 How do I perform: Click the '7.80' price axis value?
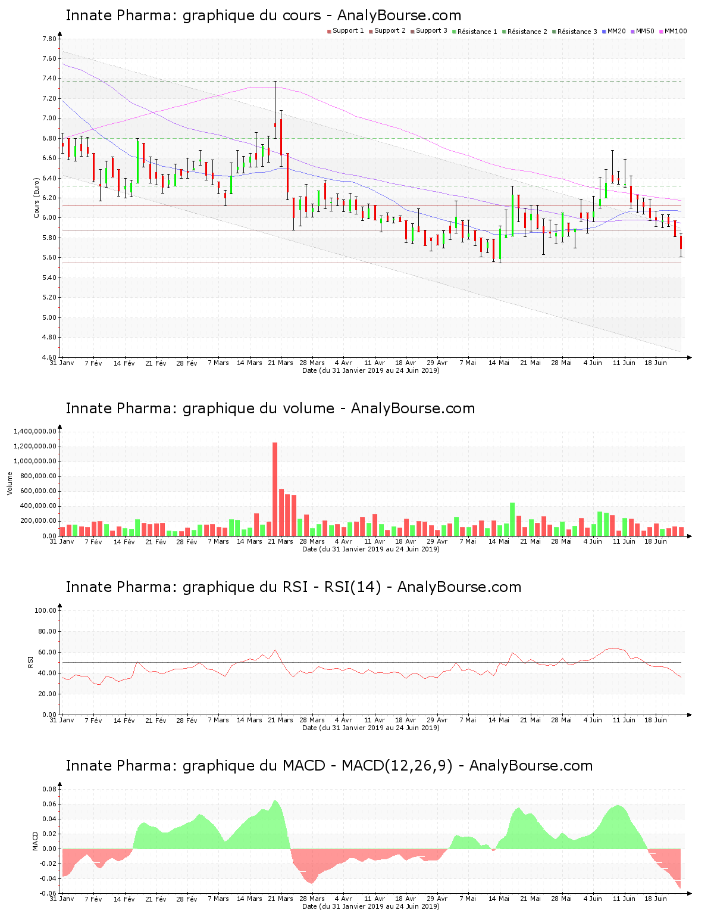(x=49, y=39)
